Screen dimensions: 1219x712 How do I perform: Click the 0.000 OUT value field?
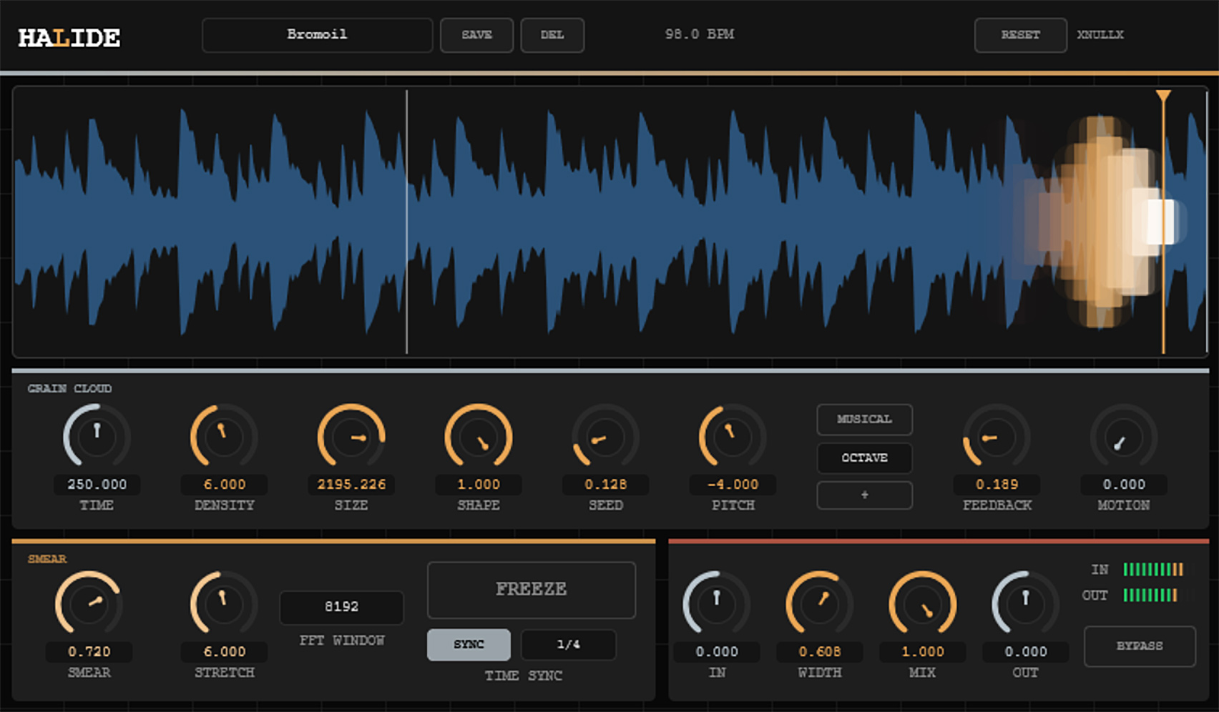tap(1025, 652)
